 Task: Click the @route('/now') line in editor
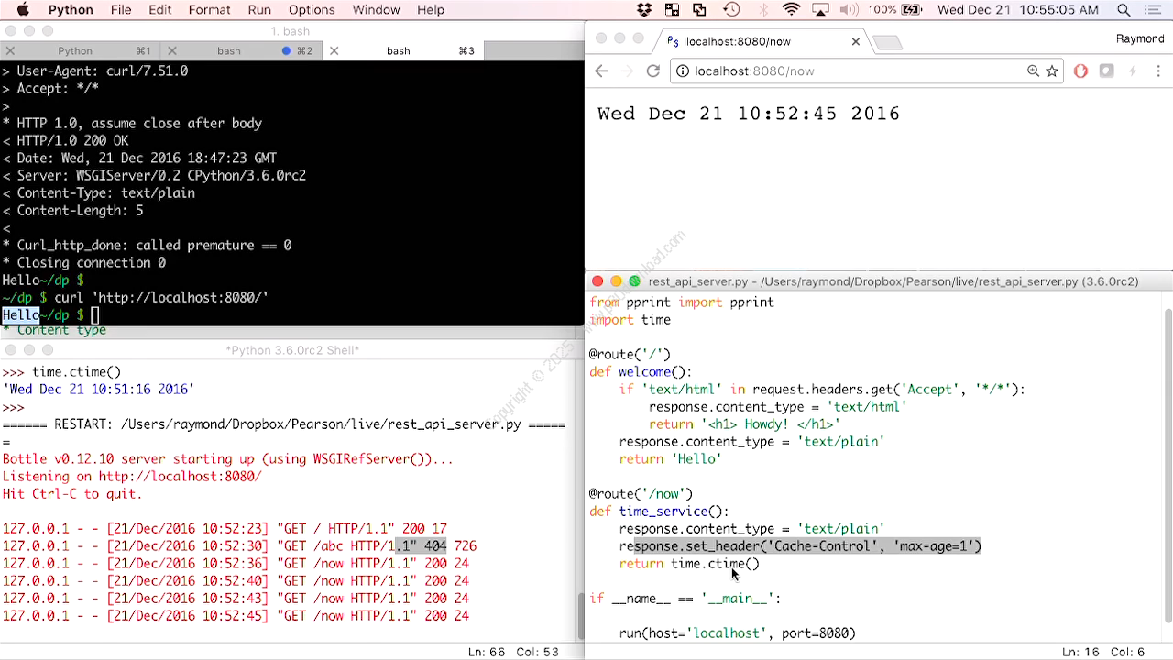point(641,494)
